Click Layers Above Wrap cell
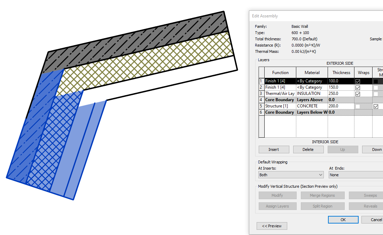The image size is (383, 235). (x=312, y=100)
